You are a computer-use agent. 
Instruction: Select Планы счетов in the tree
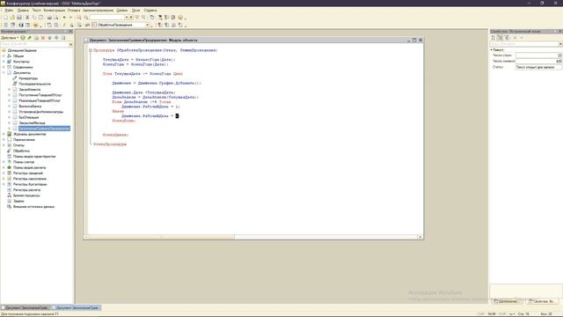coord(24,162)
